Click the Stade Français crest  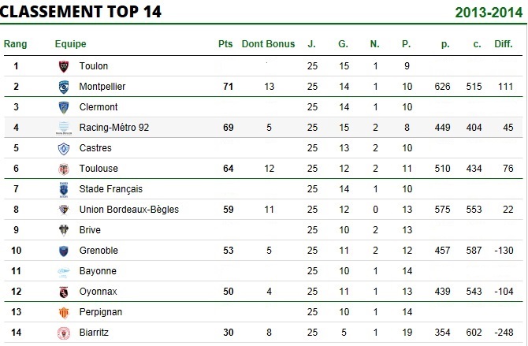pyautogui.click(x=64, y=190)
